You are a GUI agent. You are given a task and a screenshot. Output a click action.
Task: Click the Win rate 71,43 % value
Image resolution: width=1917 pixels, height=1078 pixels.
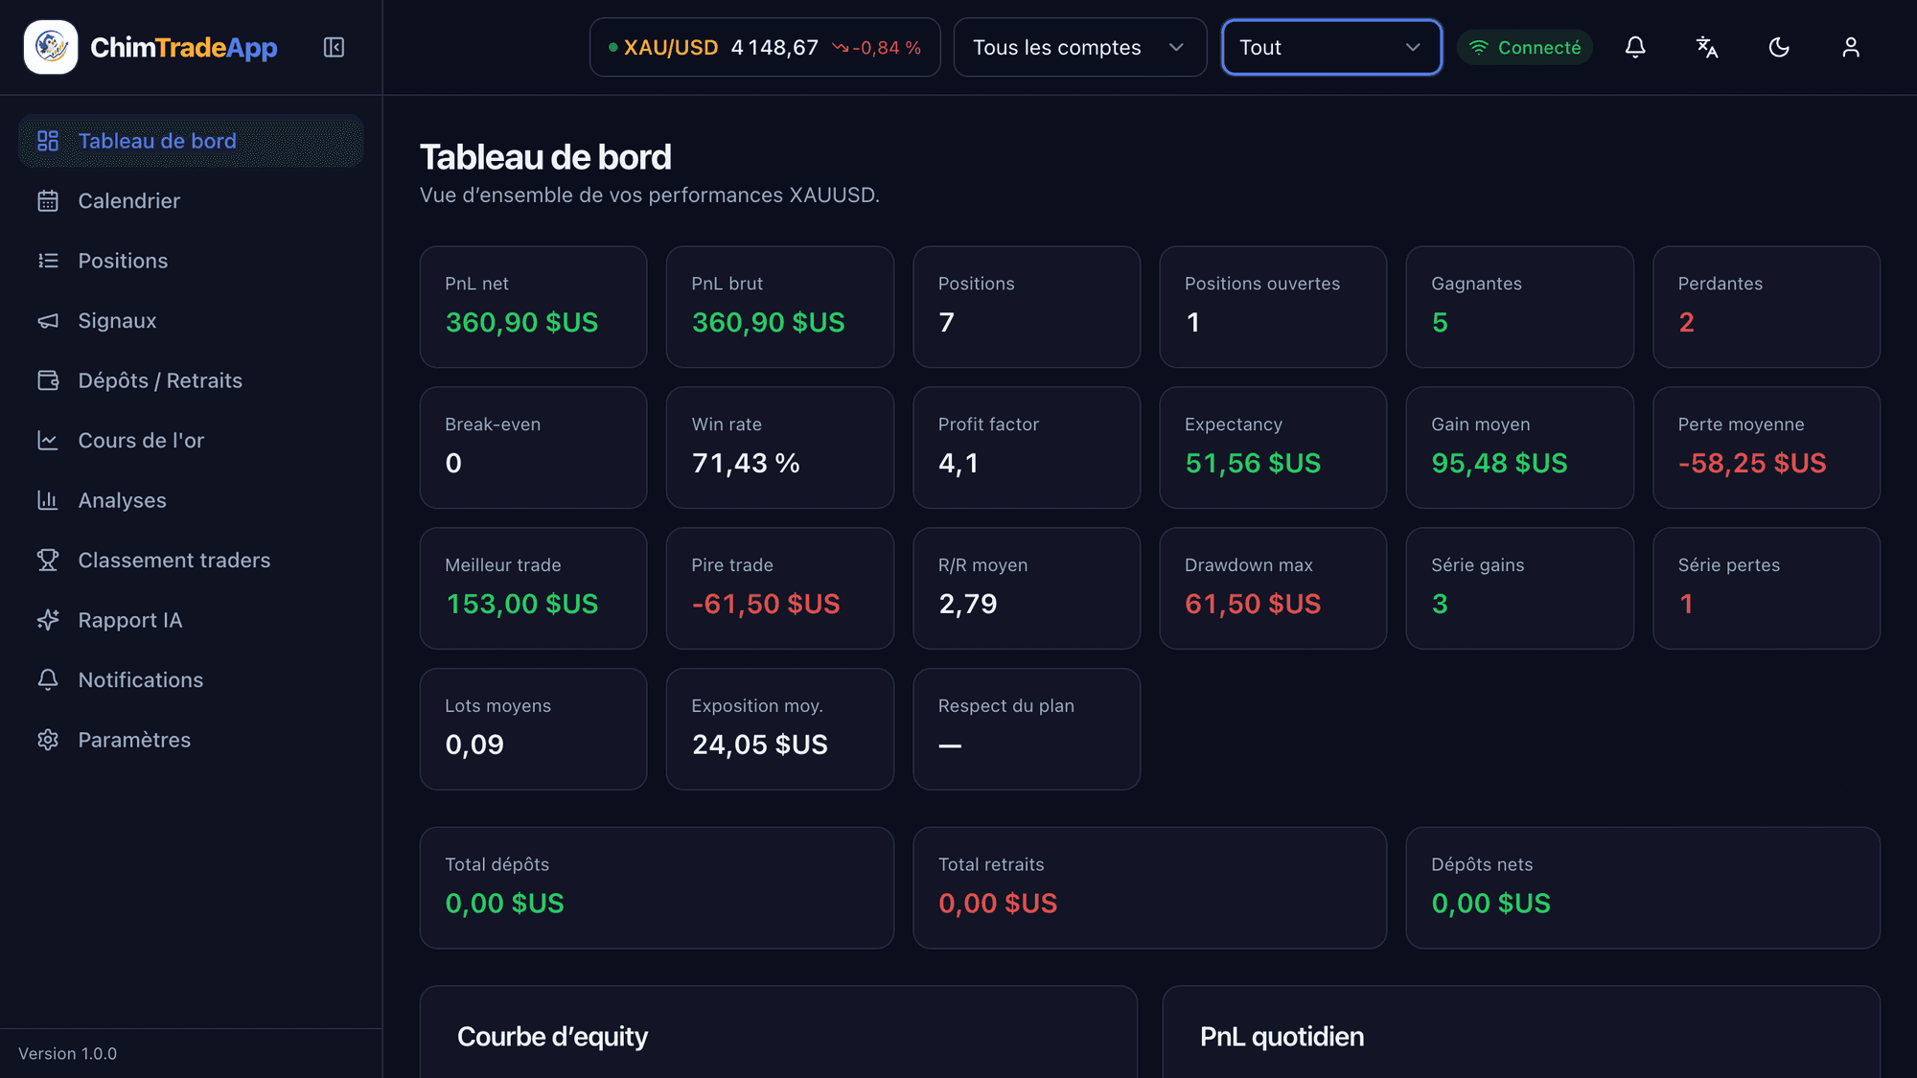coord(746,464)
